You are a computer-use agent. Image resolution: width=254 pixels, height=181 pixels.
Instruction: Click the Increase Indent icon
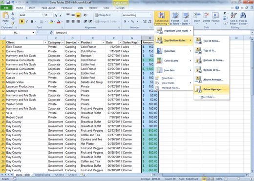point(90,21)
